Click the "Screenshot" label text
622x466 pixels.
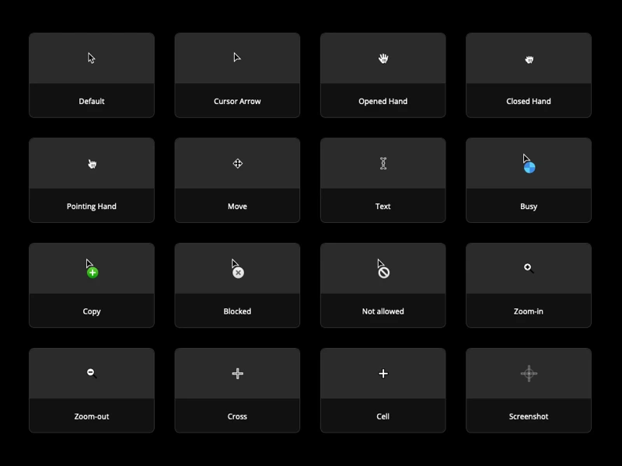(x=529, y=416)
